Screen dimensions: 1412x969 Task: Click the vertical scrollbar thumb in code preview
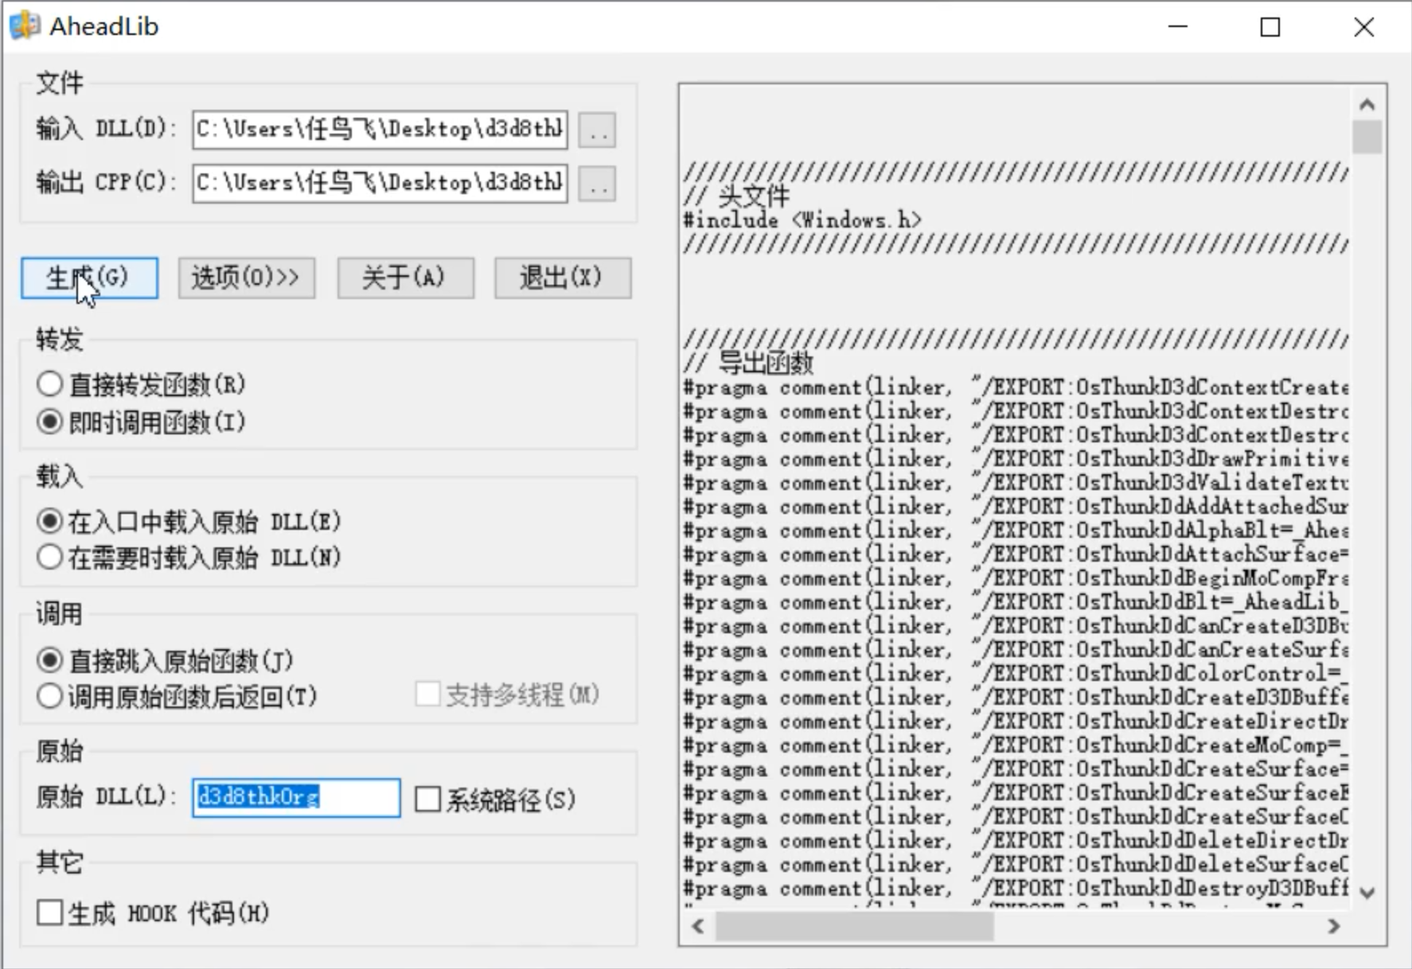click(x=1367, y=136)
